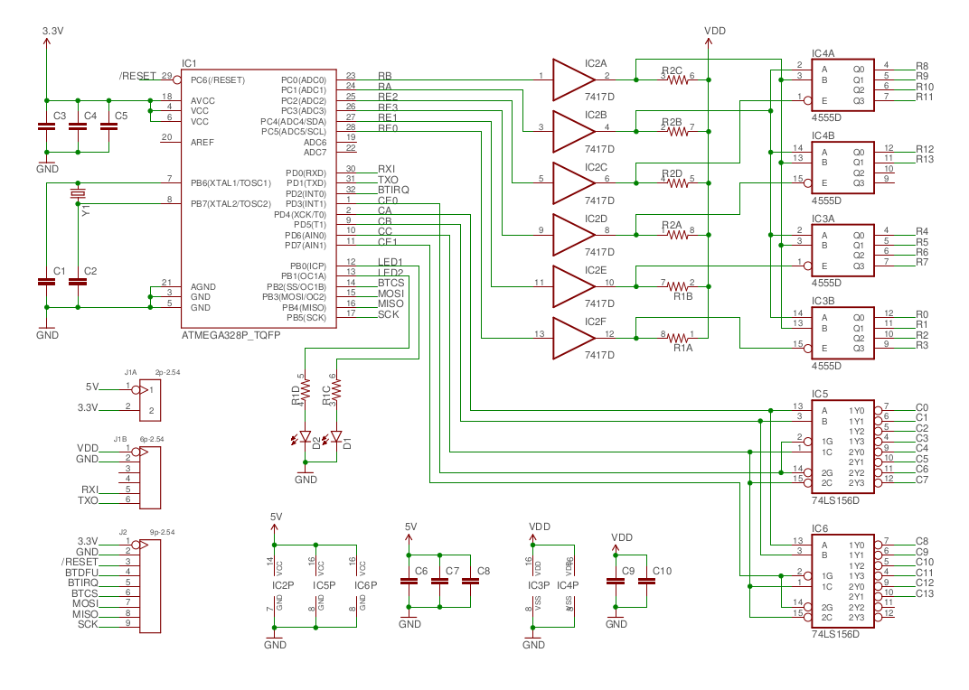This screenshot has height=690, width=969.
Task: Select the D1 LED symbol
Action: (336, 437)
